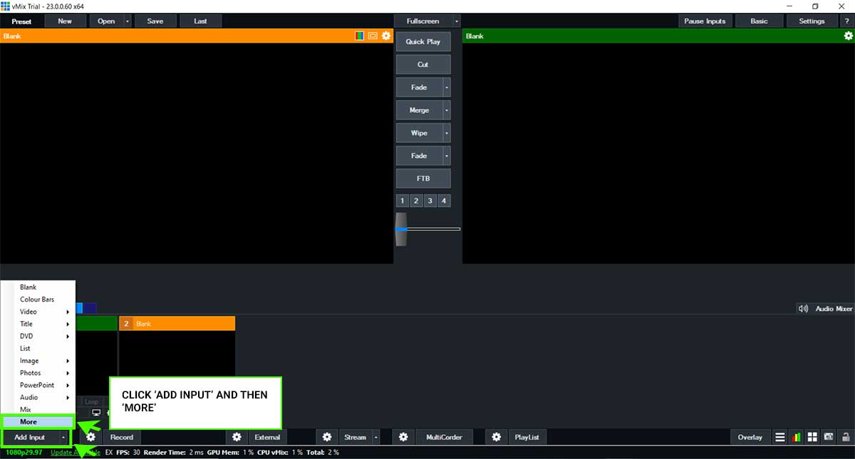Click the list view hamburger icon
The image size is (855, 459).
pyautogui.click(x=780, y=437)
